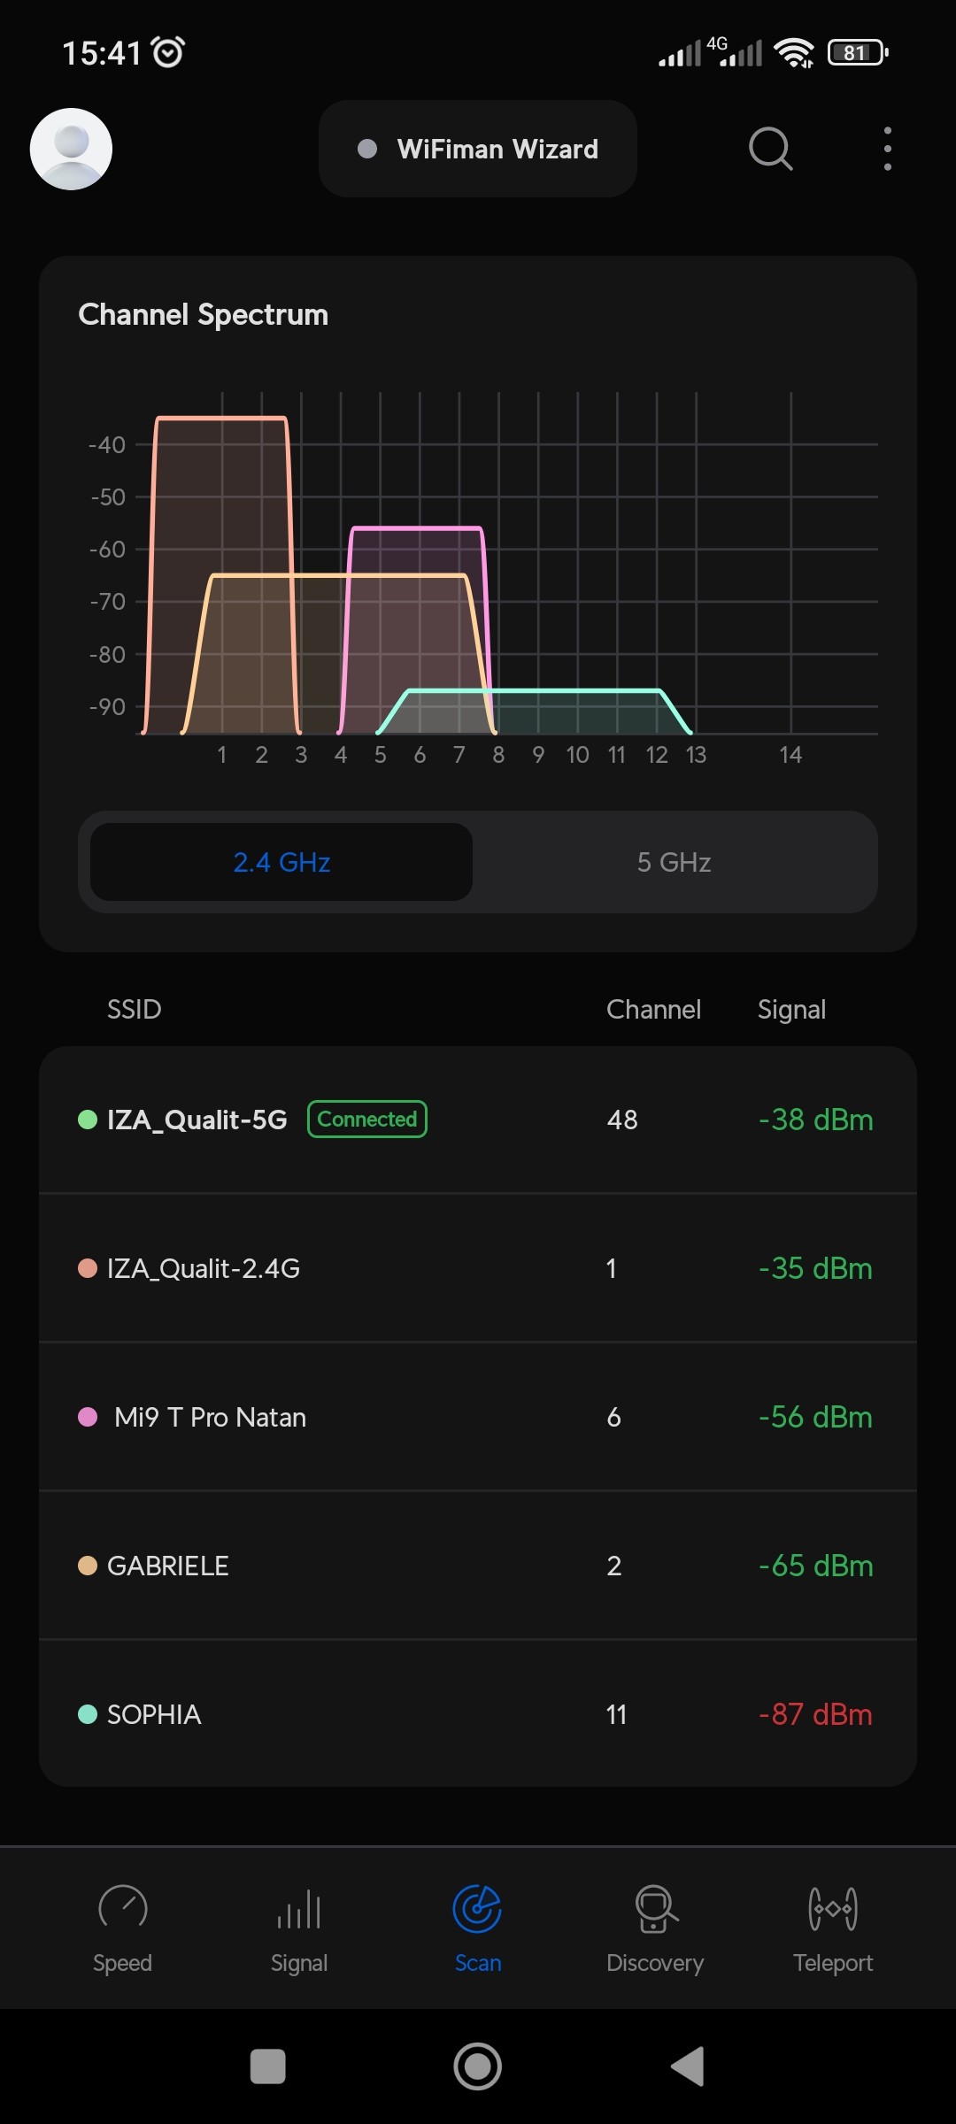Open IZA_Qualit-5G connected network details
This screenshot has width=956, height=2124.
[478, 1120]
